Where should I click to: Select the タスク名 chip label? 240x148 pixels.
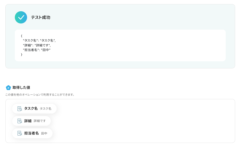click(x=31, y=108)
